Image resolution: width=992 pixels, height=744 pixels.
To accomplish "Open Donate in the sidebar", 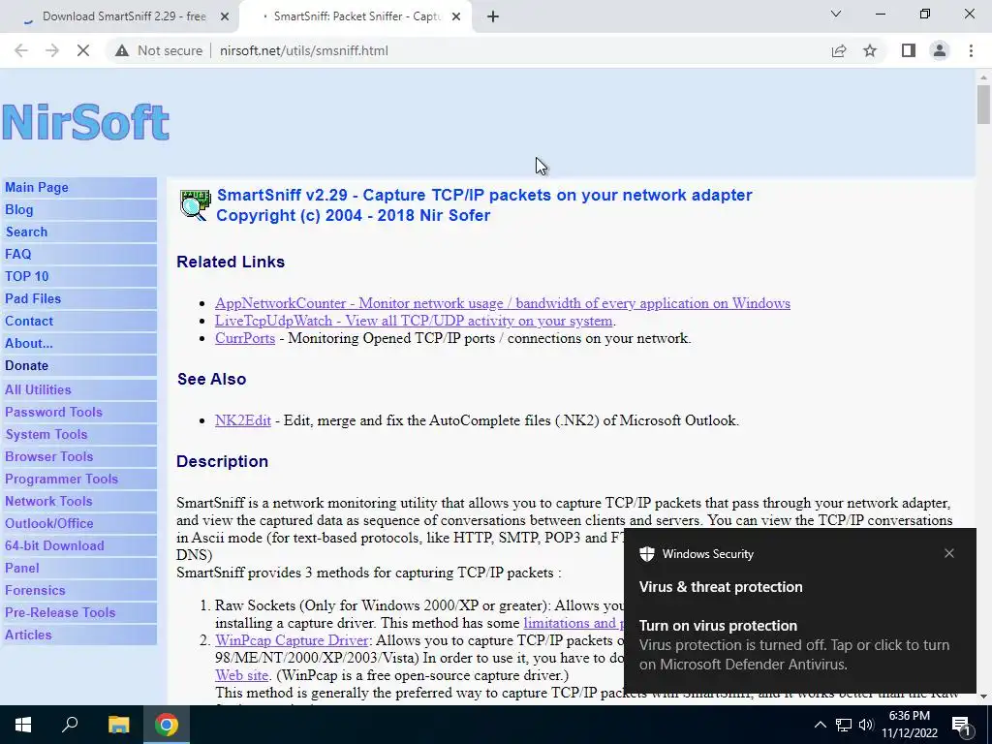I will (79, 365).
